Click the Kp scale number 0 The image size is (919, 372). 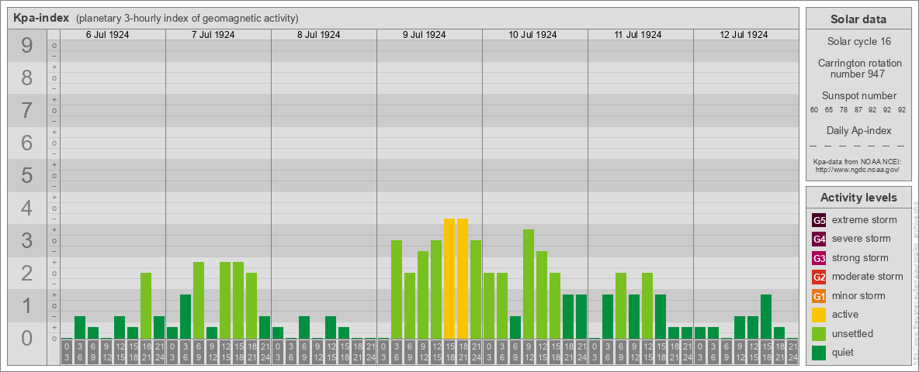click(27, 338)
